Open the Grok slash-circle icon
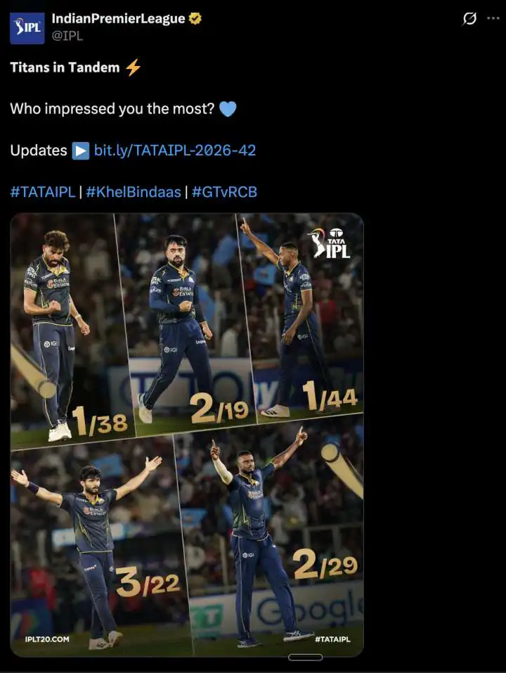 (469, 19)
